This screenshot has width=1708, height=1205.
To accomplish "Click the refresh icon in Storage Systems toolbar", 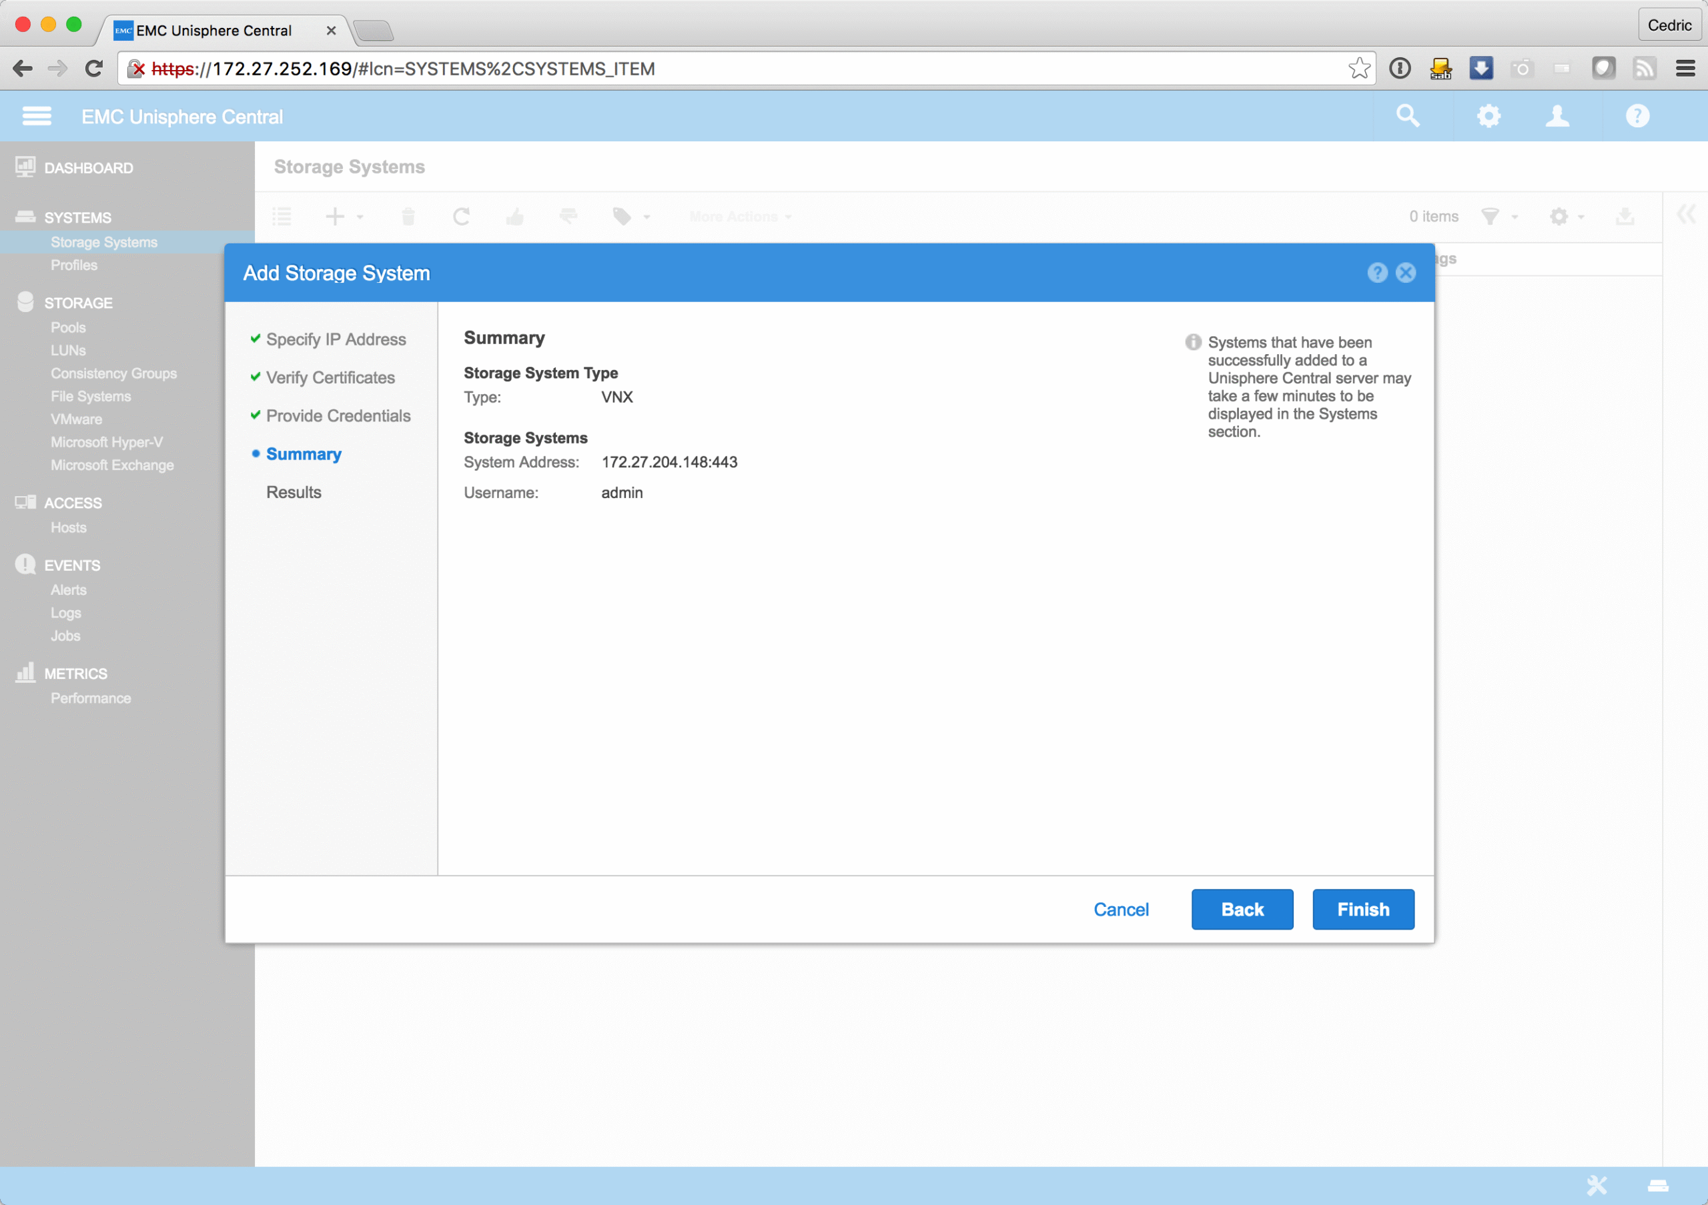I will (x=461, y=216).
